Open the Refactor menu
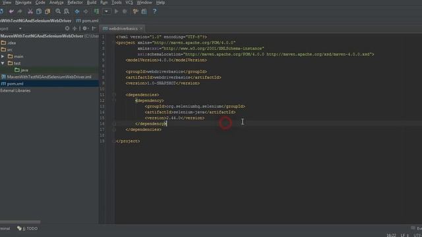 [75, 3]
